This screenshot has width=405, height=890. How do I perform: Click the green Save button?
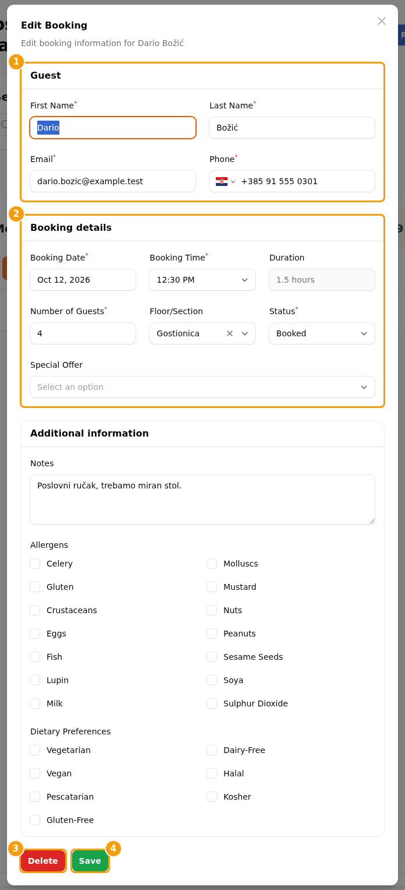click(90, 861)
